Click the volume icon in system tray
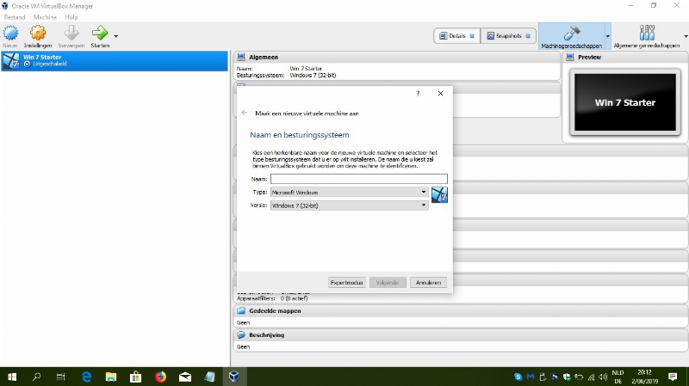Image resolution: width=689 pixels, height=386 pixels. click(603, 377)
